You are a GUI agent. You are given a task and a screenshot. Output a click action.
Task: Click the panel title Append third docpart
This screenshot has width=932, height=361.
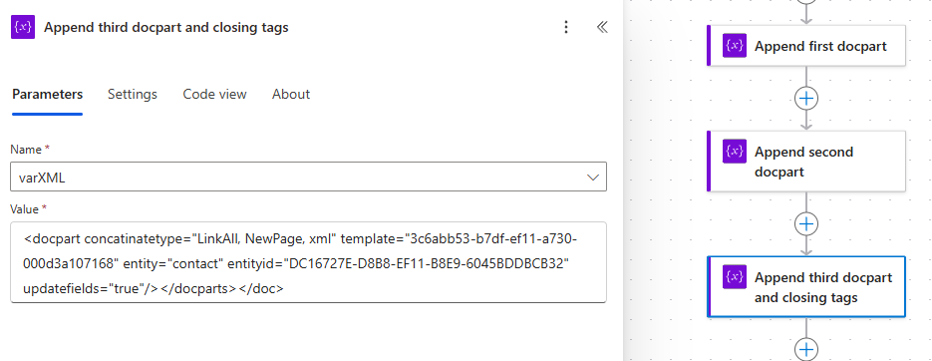pyautogui.click(x=166, y=27)
